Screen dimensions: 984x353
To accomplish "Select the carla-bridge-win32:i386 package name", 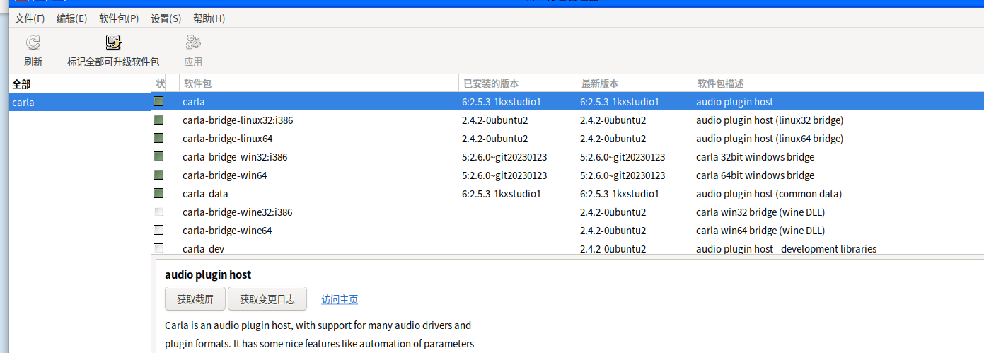I will click(x=235, y=157).
